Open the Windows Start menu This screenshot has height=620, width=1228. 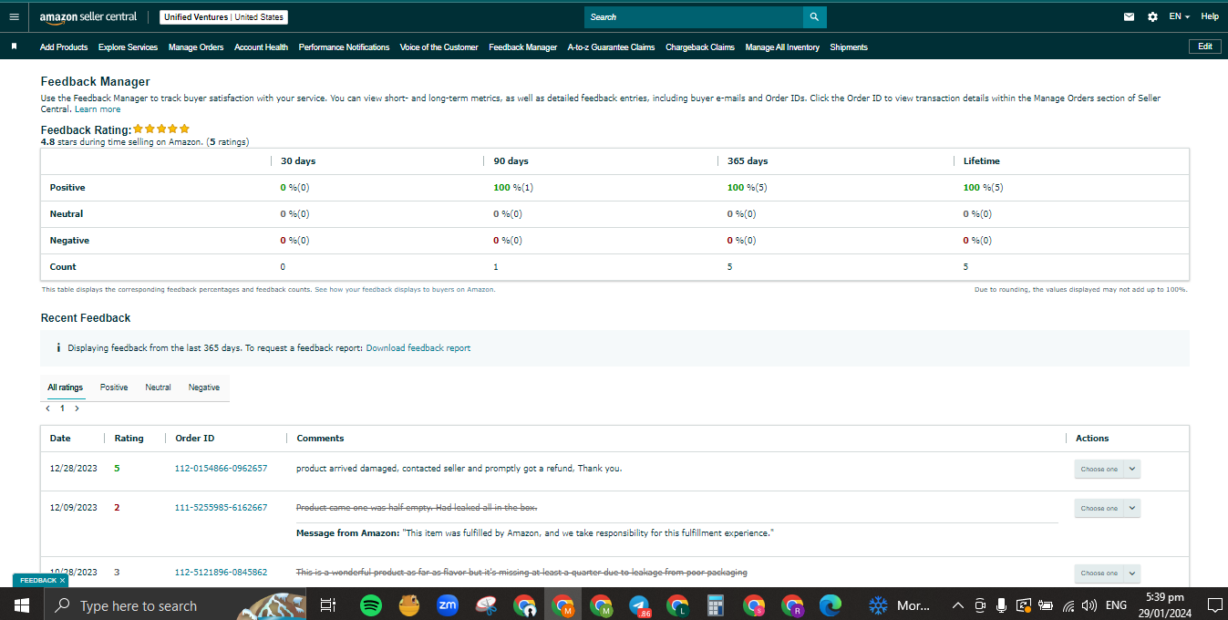point(21,604)
